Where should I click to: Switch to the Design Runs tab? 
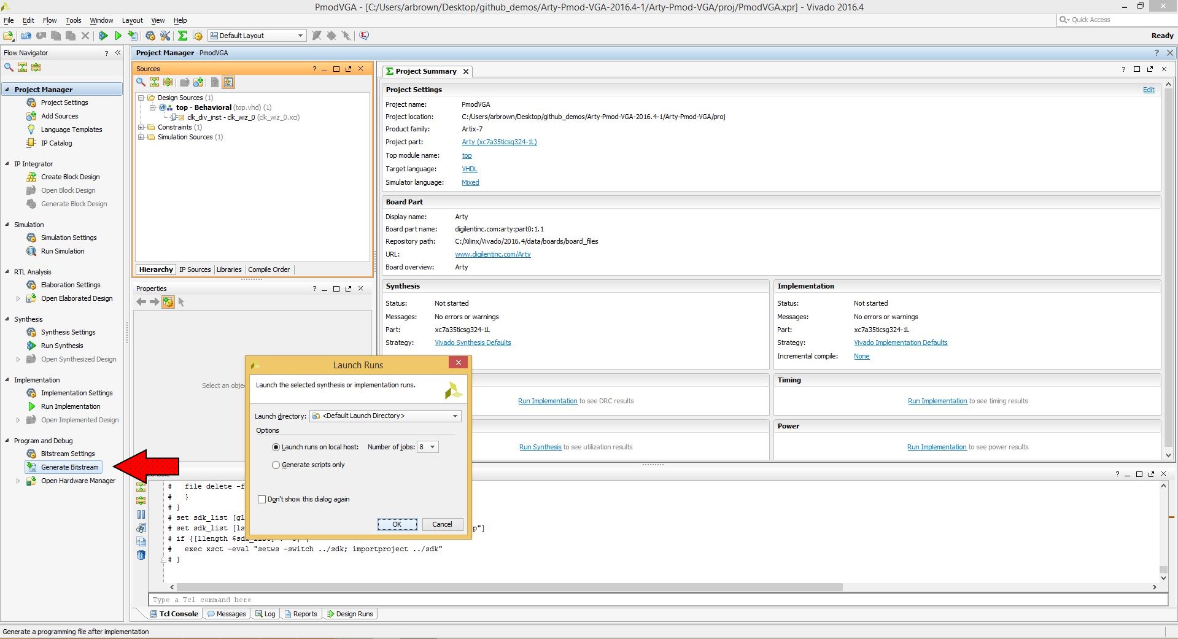(350, 614)
